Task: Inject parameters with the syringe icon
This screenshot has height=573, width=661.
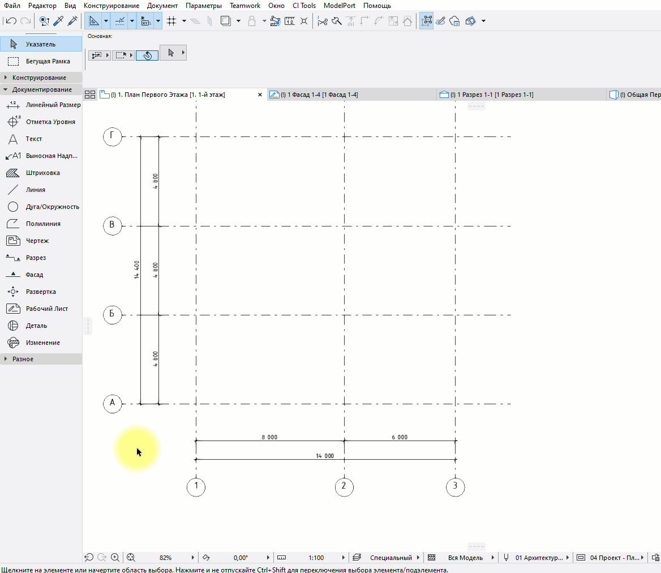Action: pyautogui.click(x=72, y=20)
